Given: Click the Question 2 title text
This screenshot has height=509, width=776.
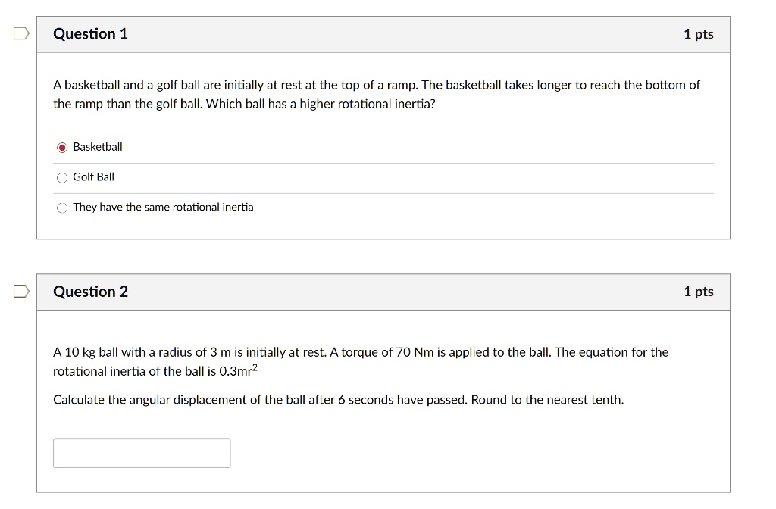Looking at the screenshot, I should (x=90, y=291).
